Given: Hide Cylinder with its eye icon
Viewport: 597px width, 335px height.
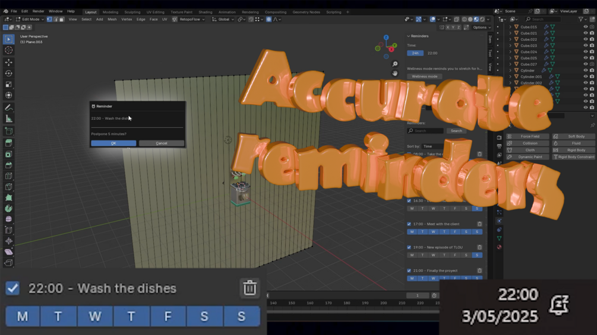Looking at the screenshot, I should [x=585, y=71].
